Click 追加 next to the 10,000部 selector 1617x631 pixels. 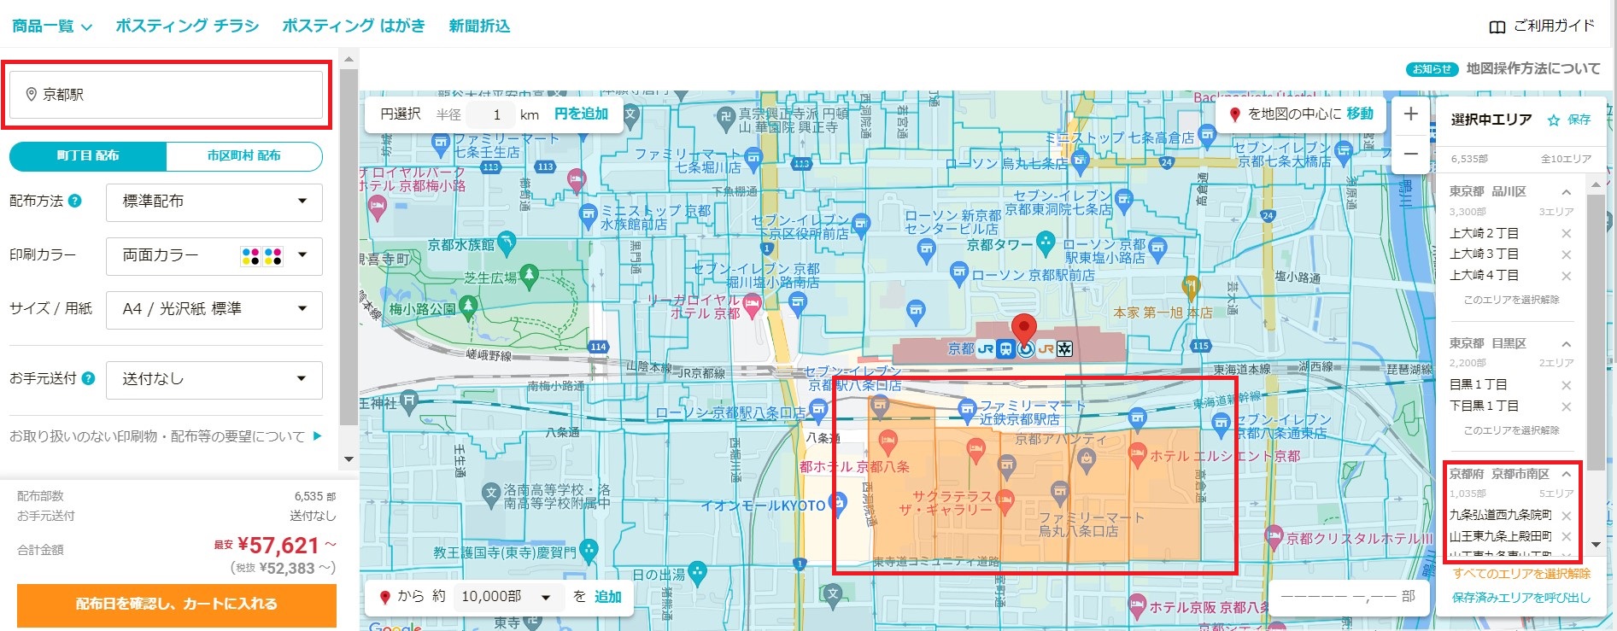608,597
